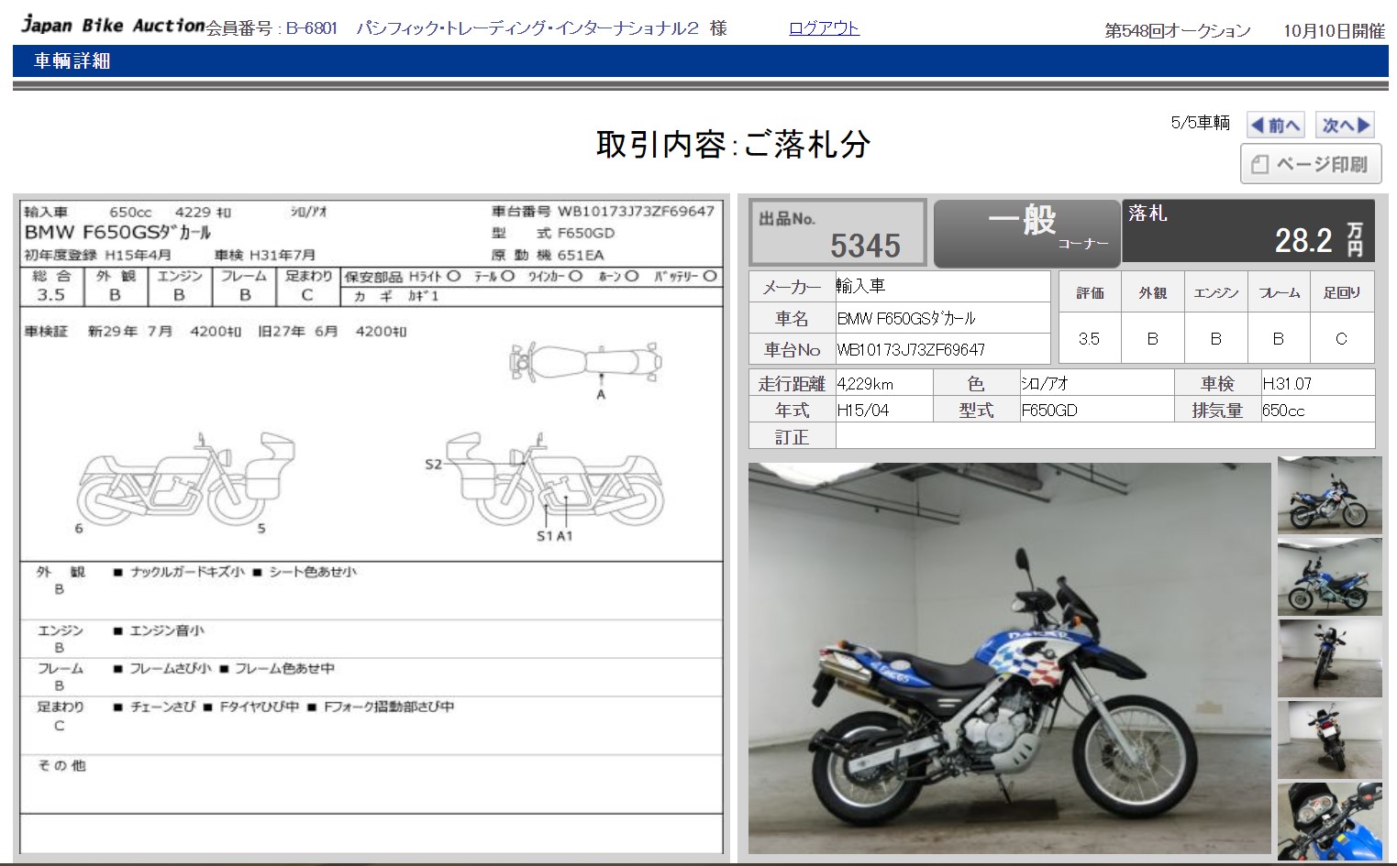This screenshot has width=1397, height=866.
Task: Select the fourth thumbnail showing rear view
Action: click(1329, 740)
